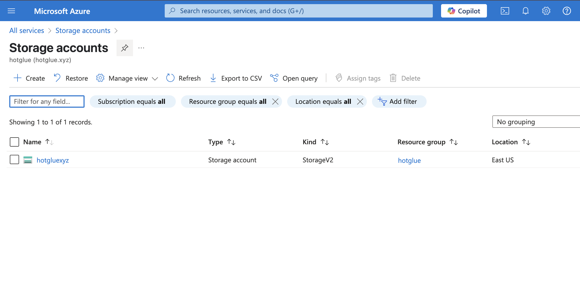
Task: Click the Copilot button
Action: [x=464, y=11]
